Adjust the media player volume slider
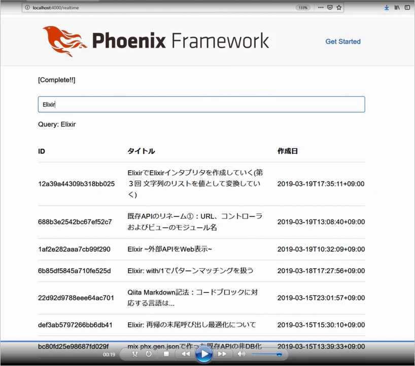The width and height of the screenshot is (415, 366). tap(267, 354)
